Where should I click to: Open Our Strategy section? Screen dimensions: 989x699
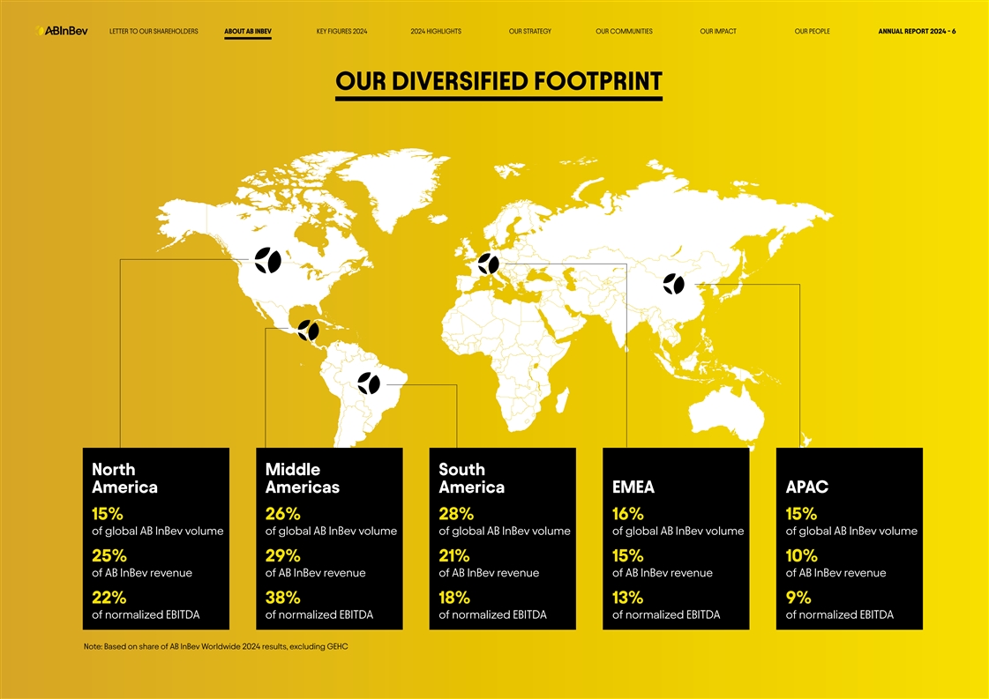(530, 31)
